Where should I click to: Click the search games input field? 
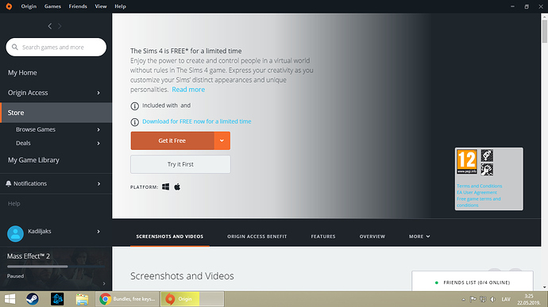[56, 47]
